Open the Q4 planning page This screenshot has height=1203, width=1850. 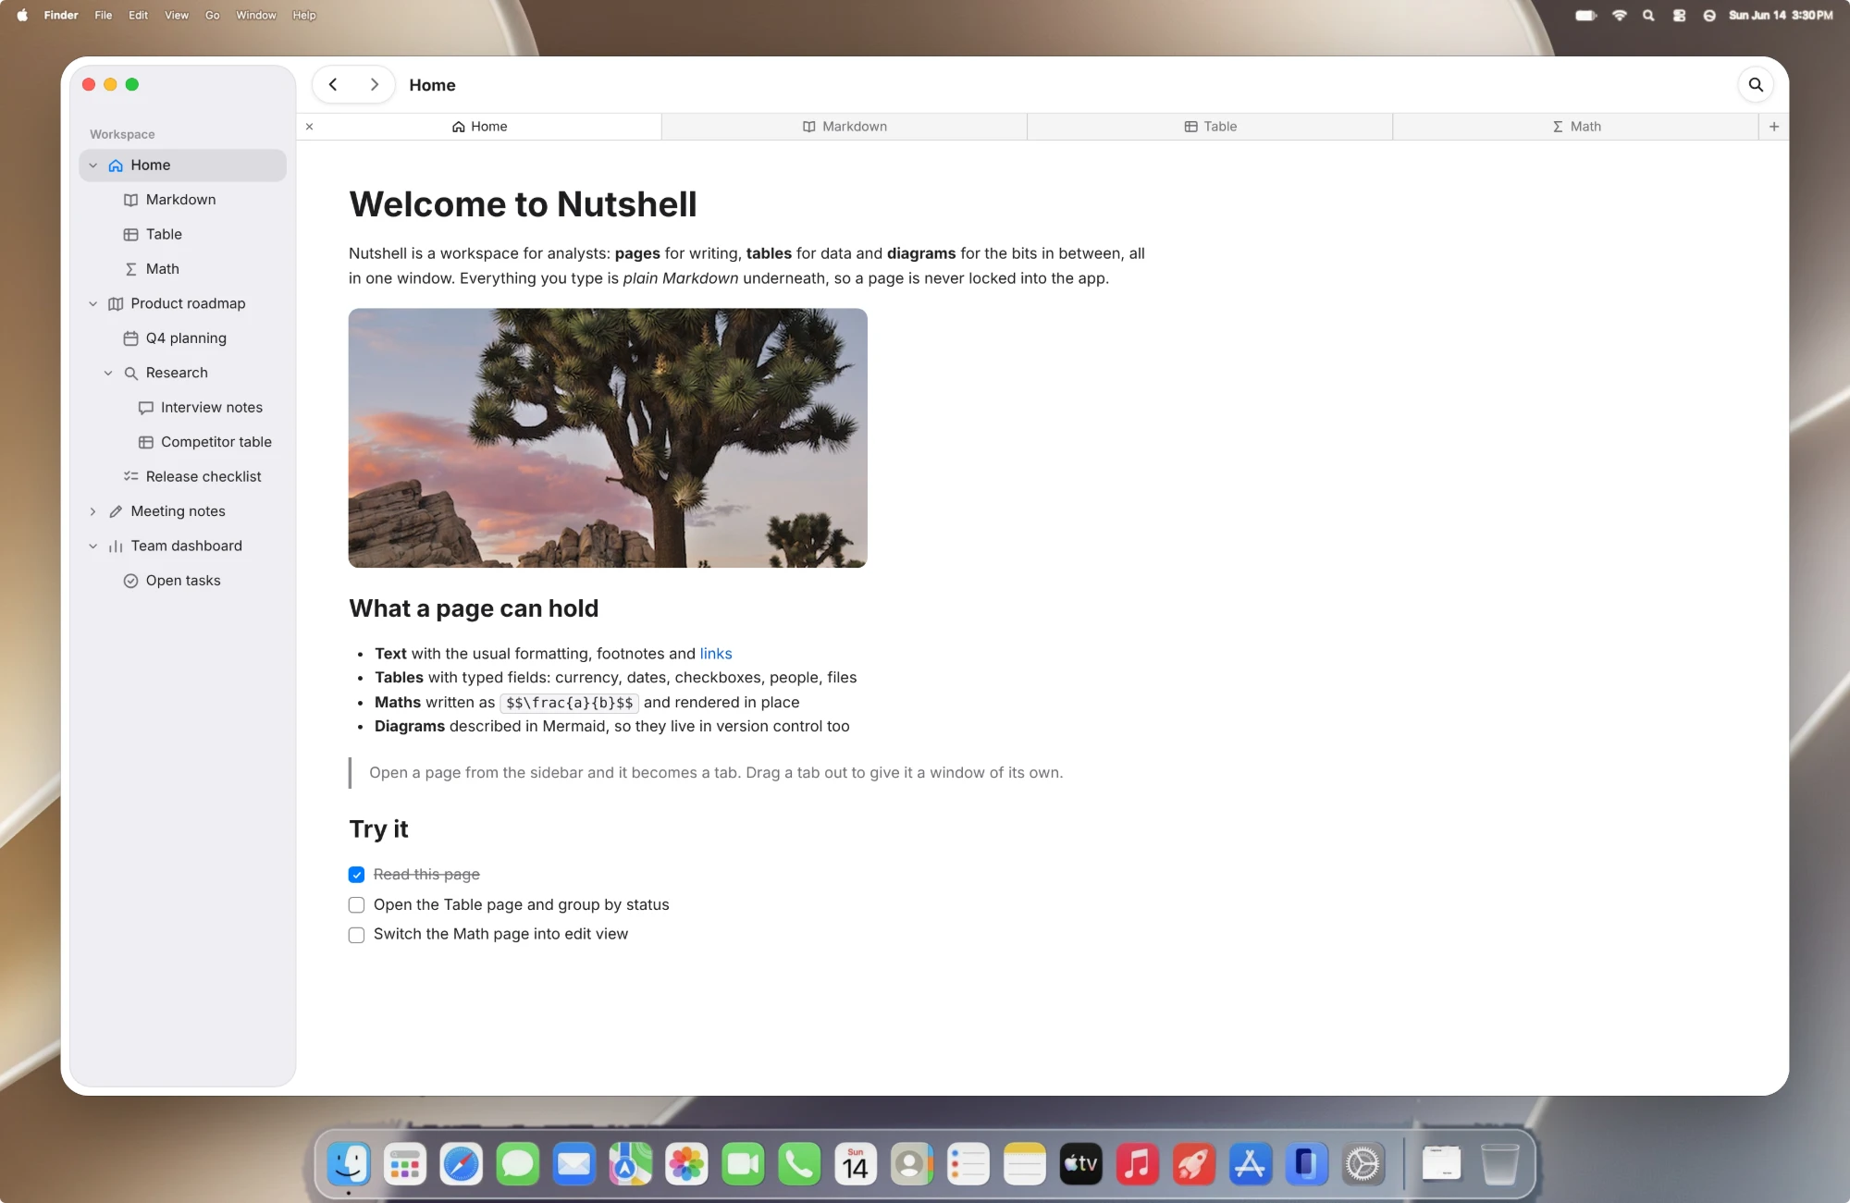pos(182,338)
